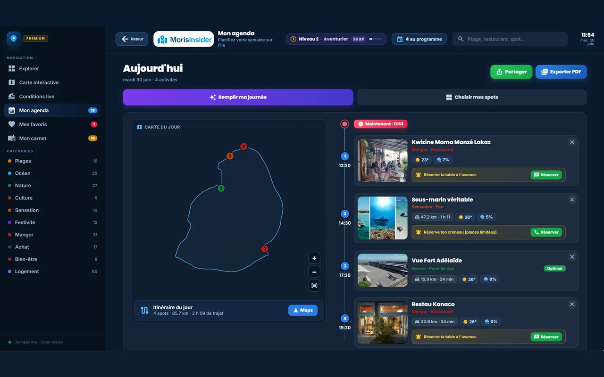Open itinerary in Maps
The width and height of the screenshot is (604, 377).
pos(302,310)
